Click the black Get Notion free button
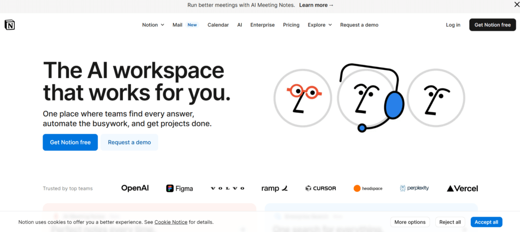The width and height of the screenshot is (520, 232). pos(493,25)
